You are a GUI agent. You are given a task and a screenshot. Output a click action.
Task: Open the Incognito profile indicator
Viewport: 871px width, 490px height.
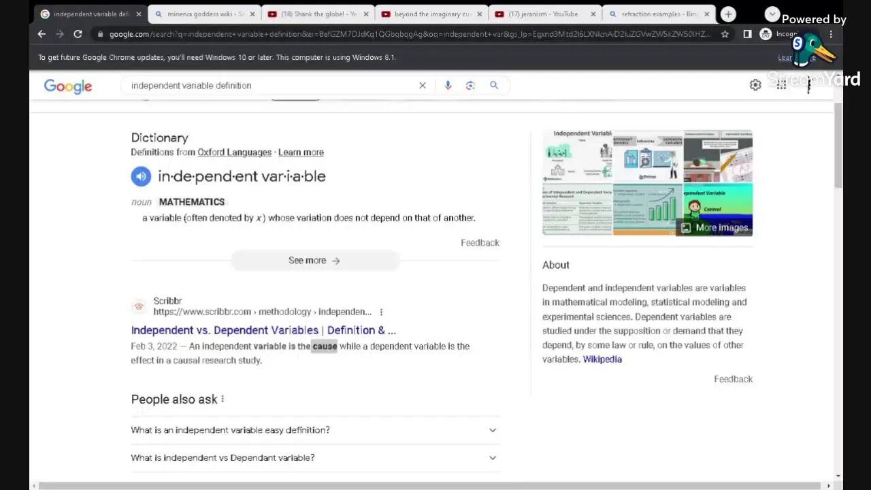[x=780, y=34]
